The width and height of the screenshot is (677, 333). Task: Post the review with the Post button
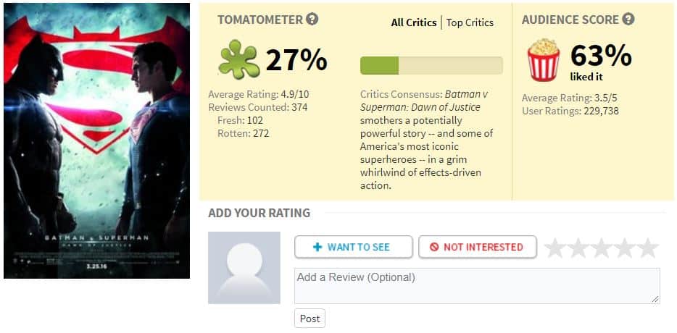[x=310, y=319]
